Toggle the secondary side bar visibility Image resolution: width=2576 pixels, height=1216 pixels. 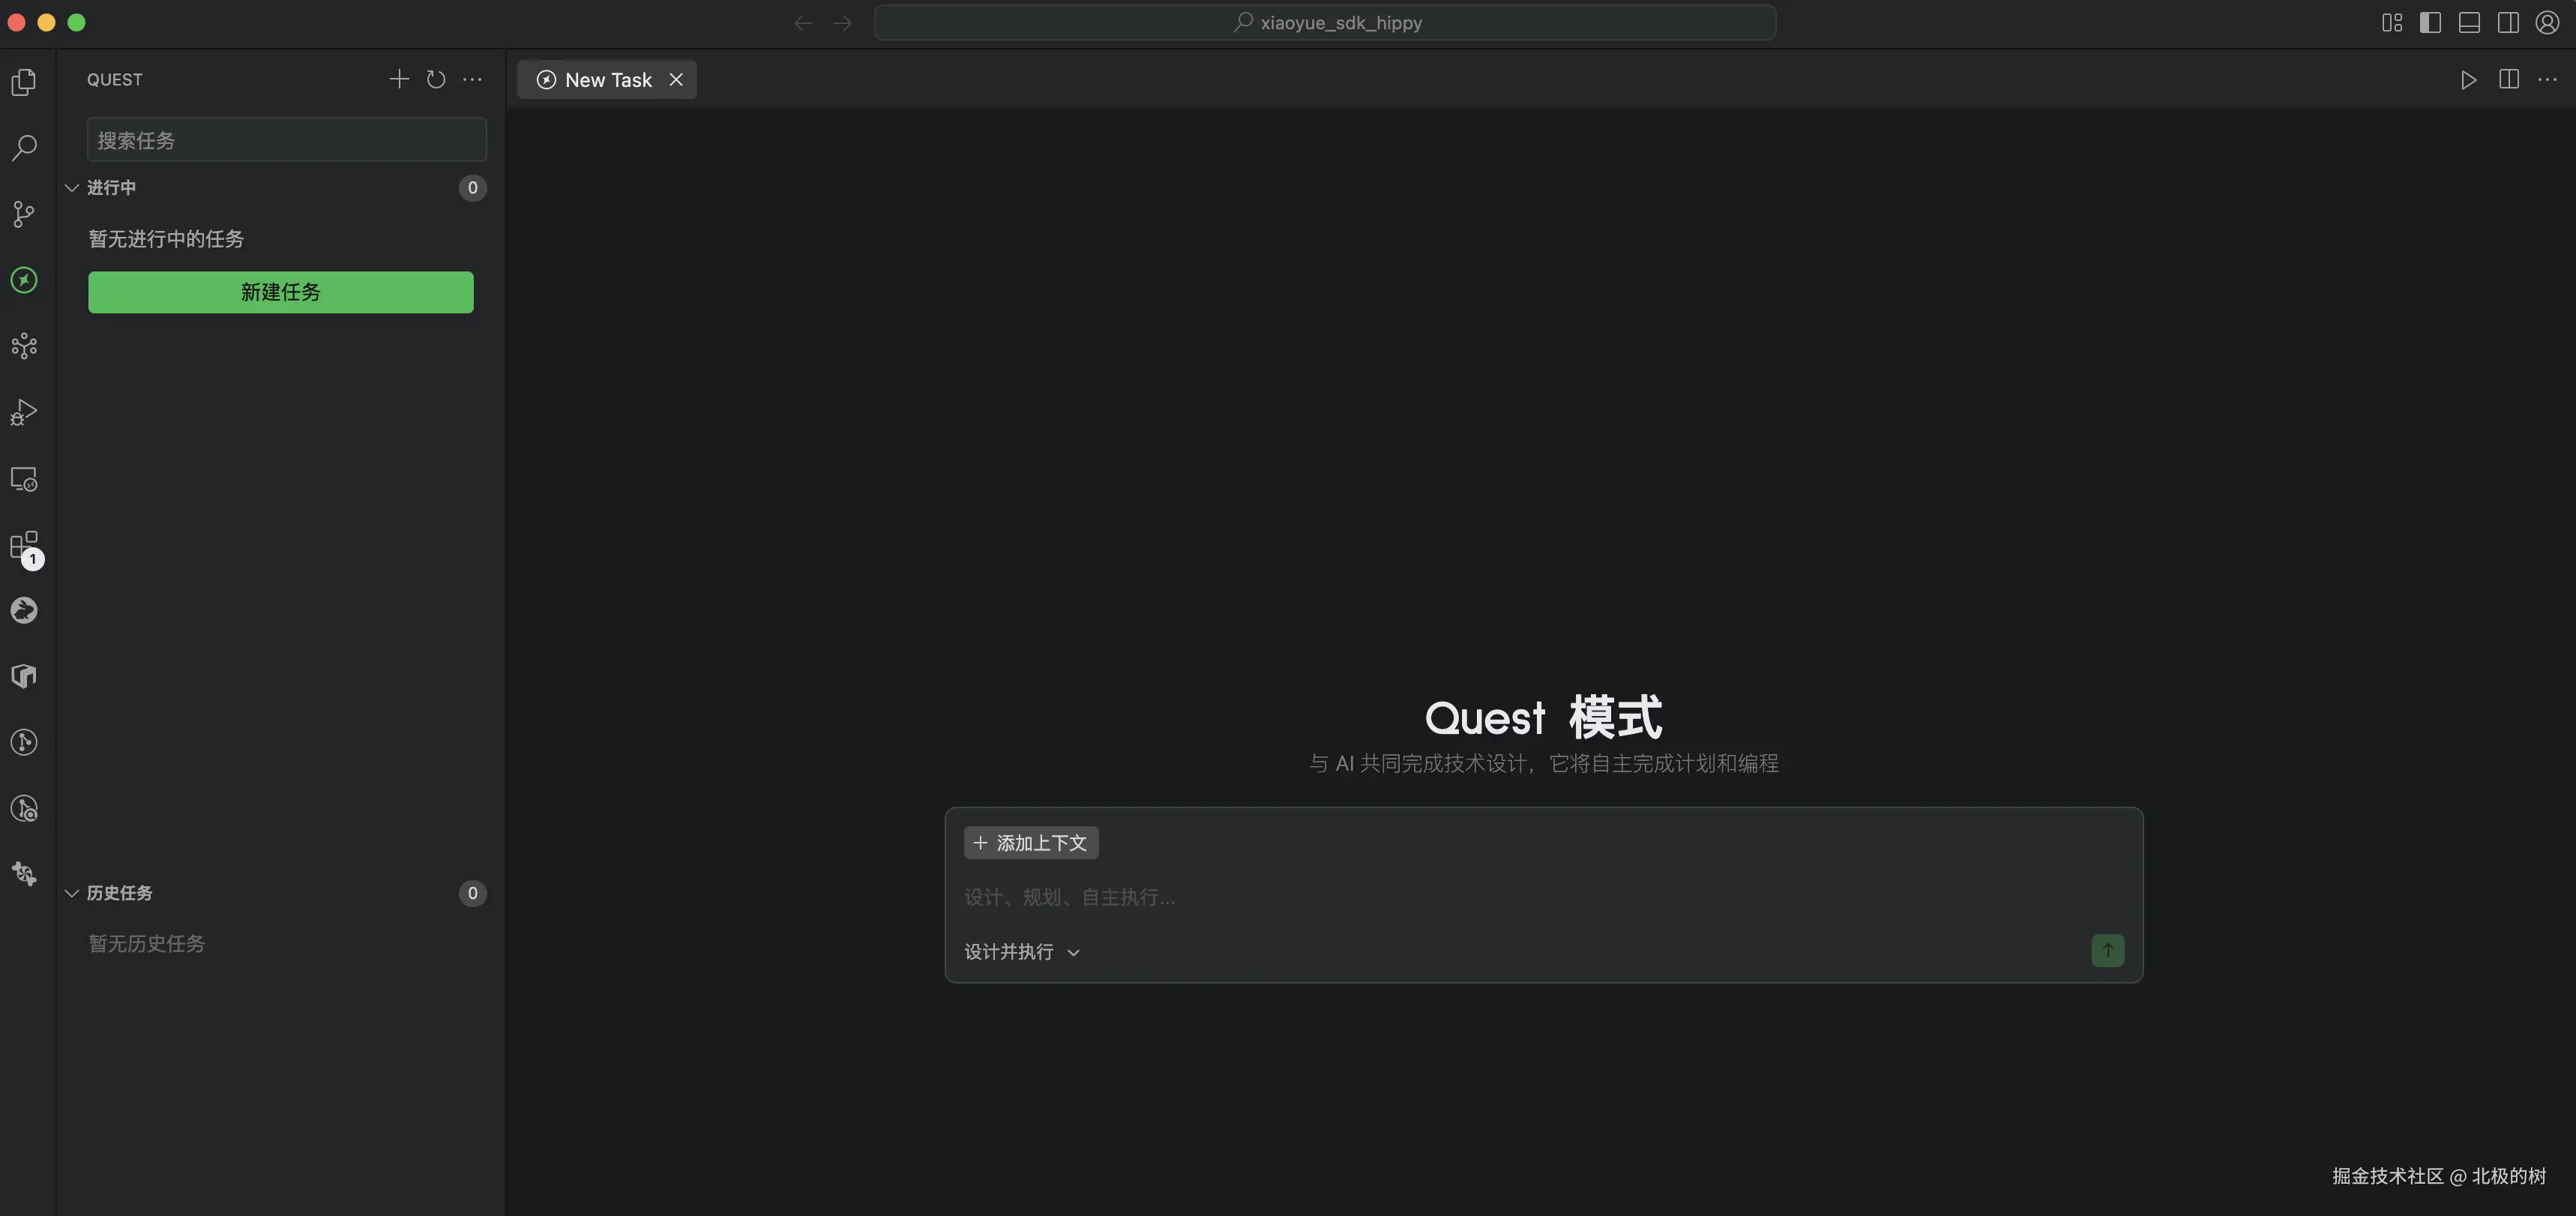tap(2508, 23)
